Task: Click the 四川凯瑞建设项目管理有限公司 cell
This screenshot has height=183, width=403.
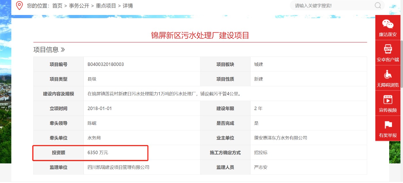Action: coord(118,167)
